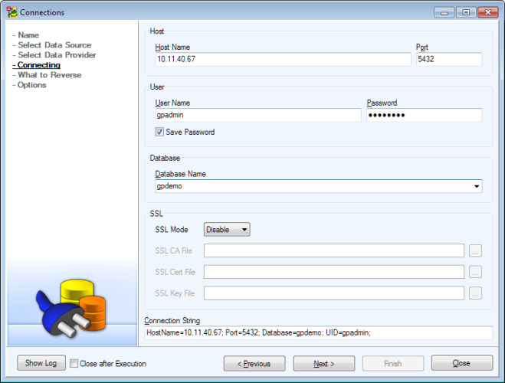Click the Connections app icon in the title bar

[x=12, y=12]
